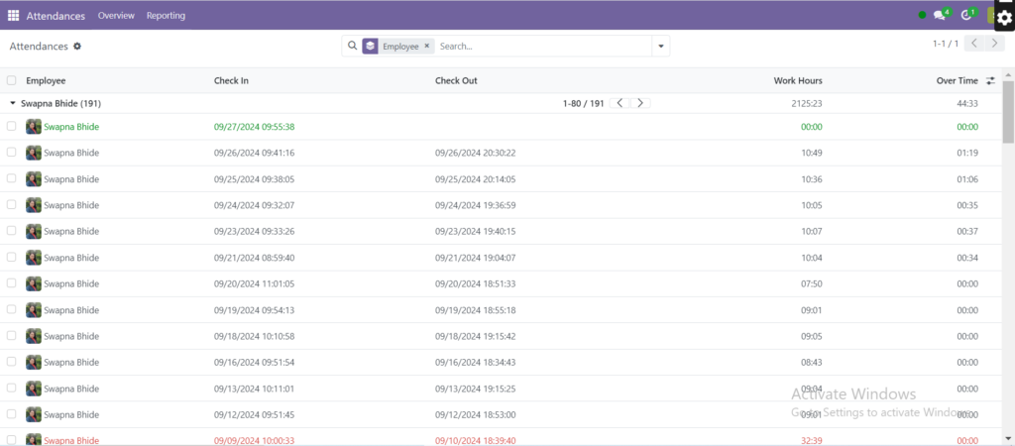Remove the Employee group filter tag
Screen dimensions: 1015x446
point(427,46)
